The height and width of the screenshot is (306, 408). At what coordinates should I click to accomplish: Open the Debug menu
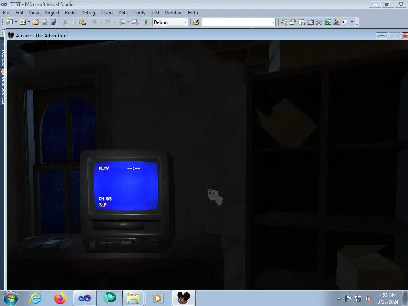point(88,12)
